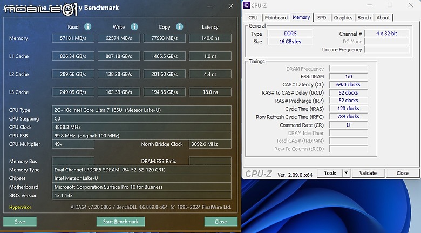Click the Memory Copy 77993 MB/s field
The width and height of the screenshot is (421, 233).
coord(164,38)
